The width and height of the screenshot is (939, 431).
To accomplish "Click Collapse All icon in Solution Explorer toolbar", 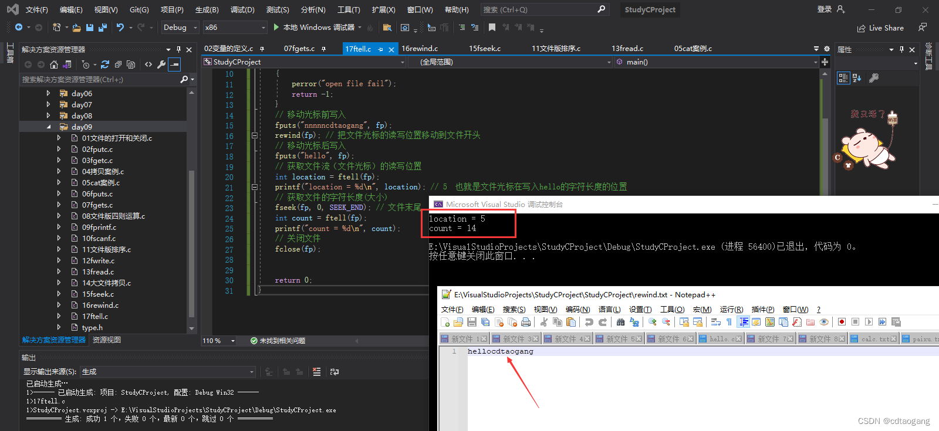I will tap(118, 65).
